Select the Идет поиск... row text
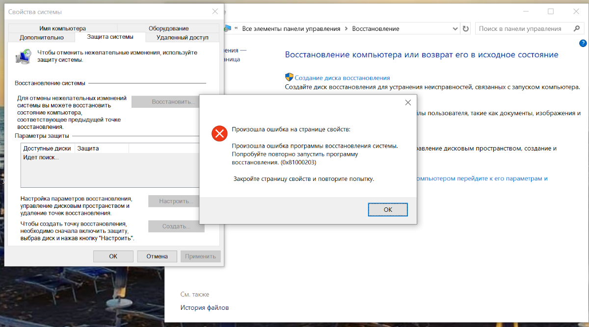Viewport: 589px width, 327px height. click(x=41, y=157)
